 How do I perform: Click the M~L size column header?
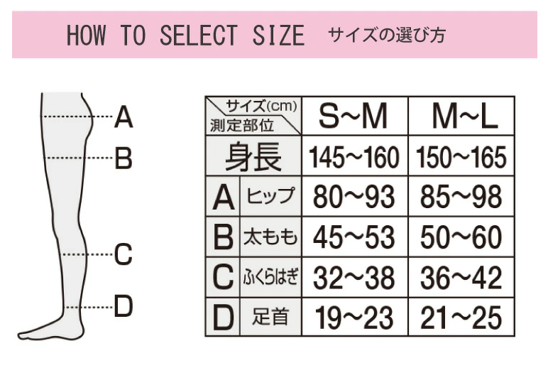460,117
